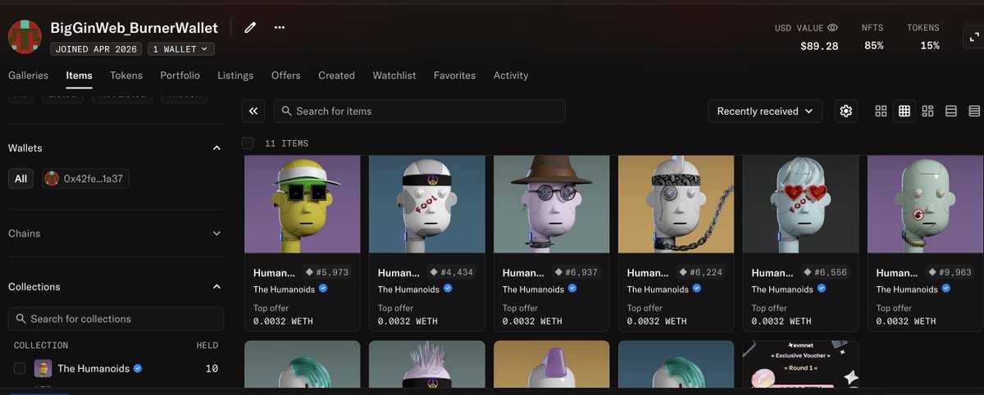Collapse sidebar with double chevron button
984x395 pixels.
[253, 111]
